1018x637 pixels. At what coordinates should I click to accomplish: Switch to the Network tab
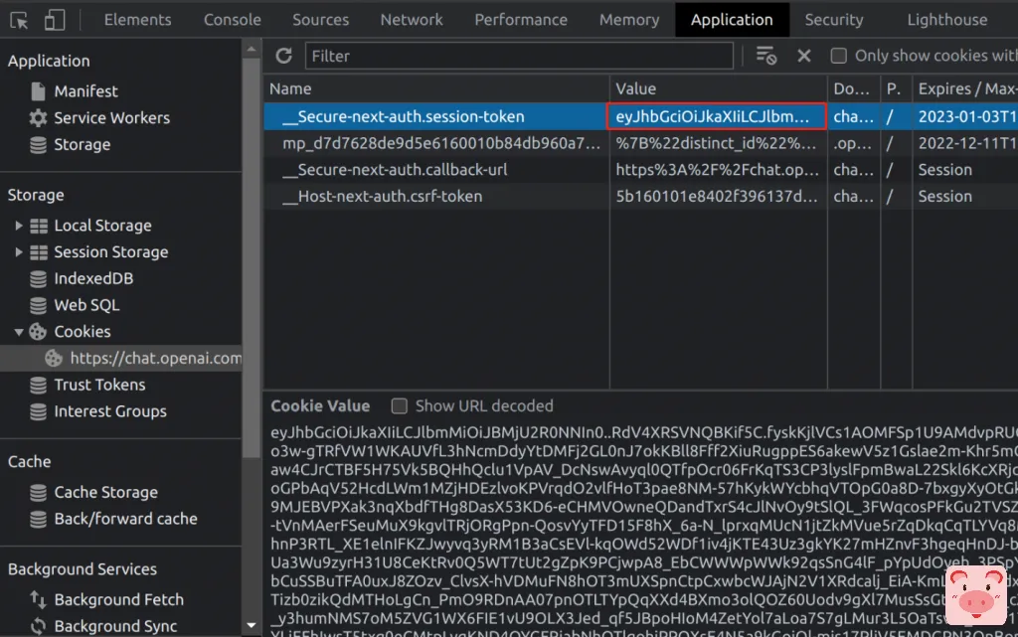point(412,20)
